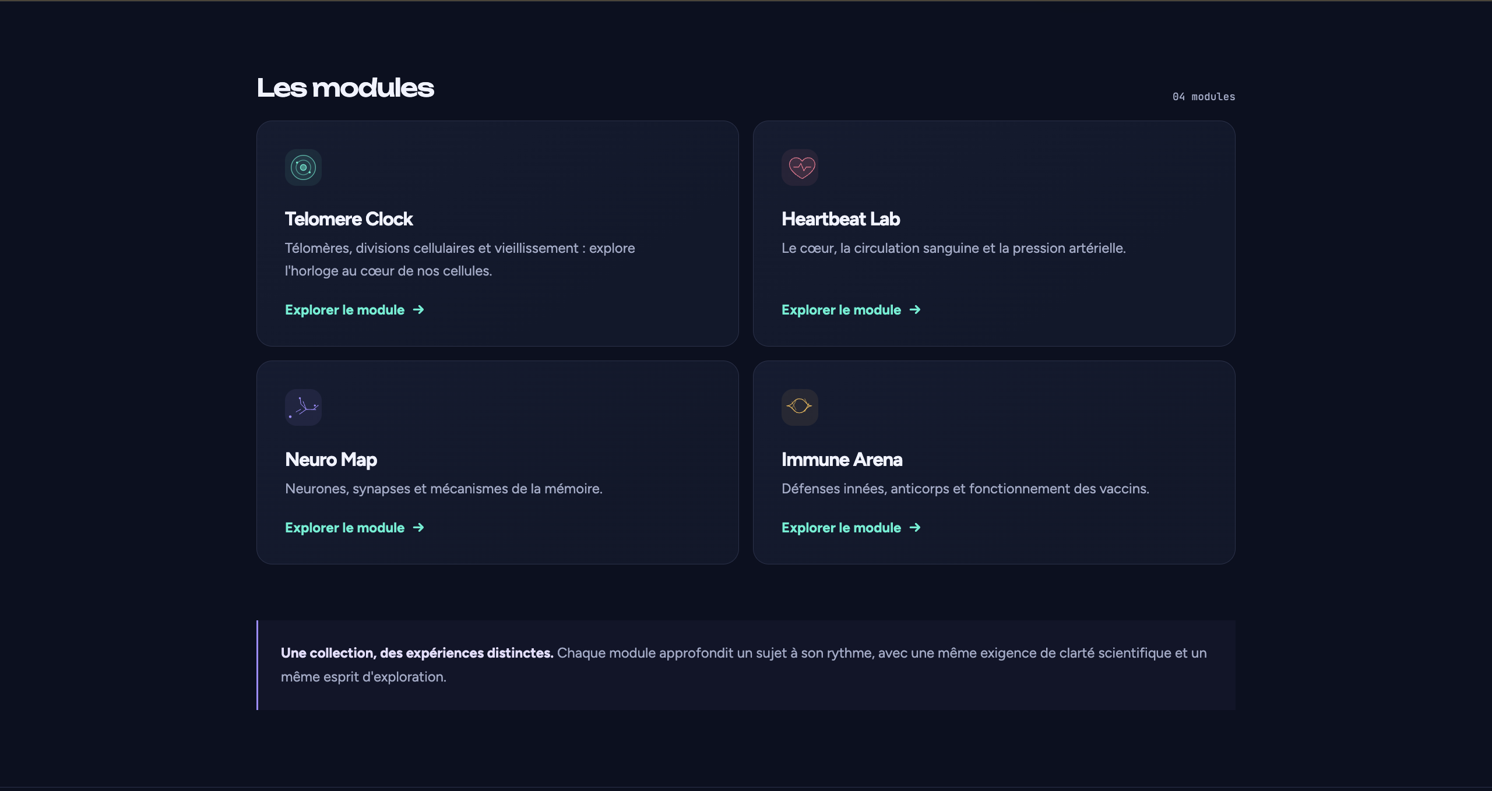This screenshot has width=1492, height=791.
Task: Click the Immune Arena cell icon
Action: tap(800, 408)
